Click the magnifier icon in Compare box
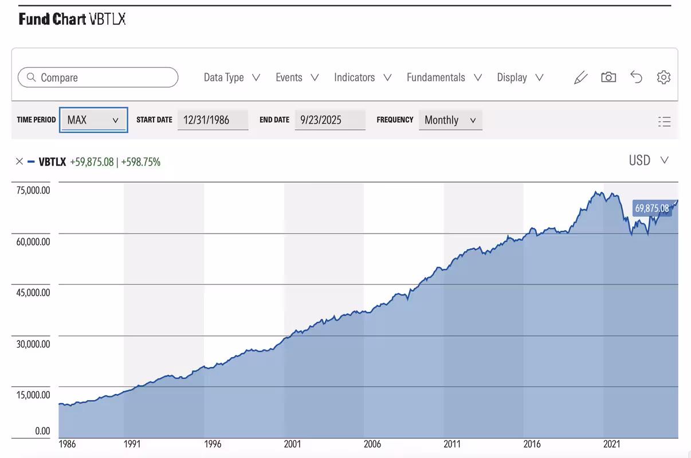The width and height of the screenshot is (691, 458). click(x=31, y=77)
